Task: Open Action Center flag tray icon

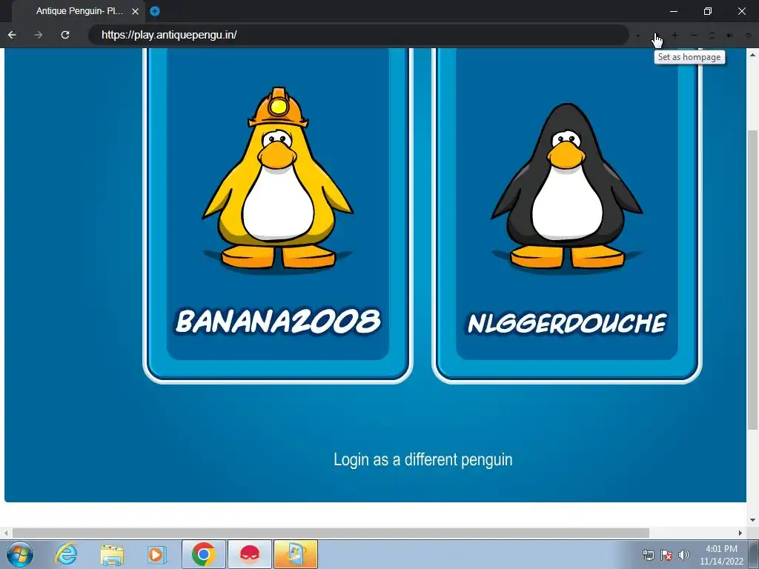Action: click(666, 555)
